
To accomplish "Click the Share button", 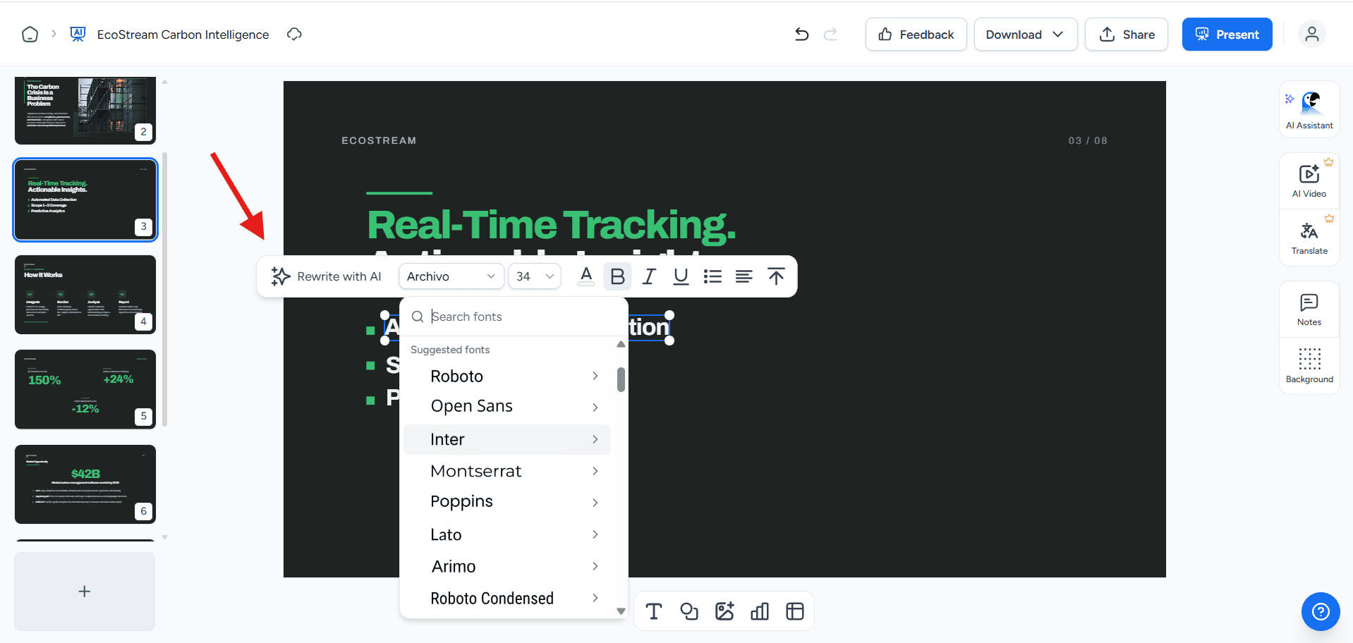I will click(1127, 34).
